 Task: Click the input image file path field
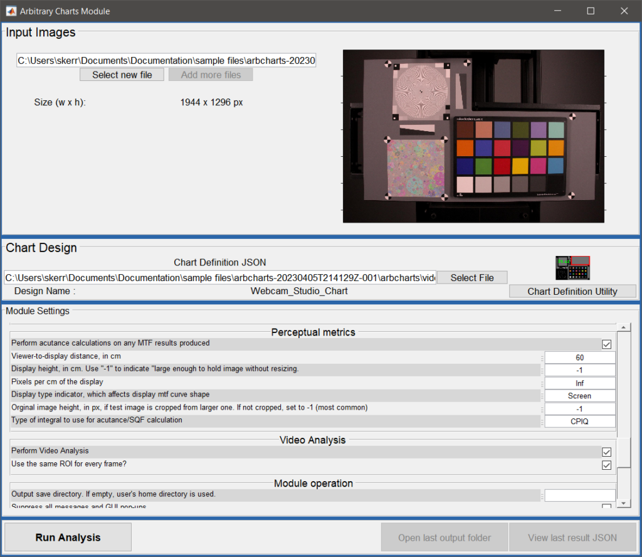[166, 61]
